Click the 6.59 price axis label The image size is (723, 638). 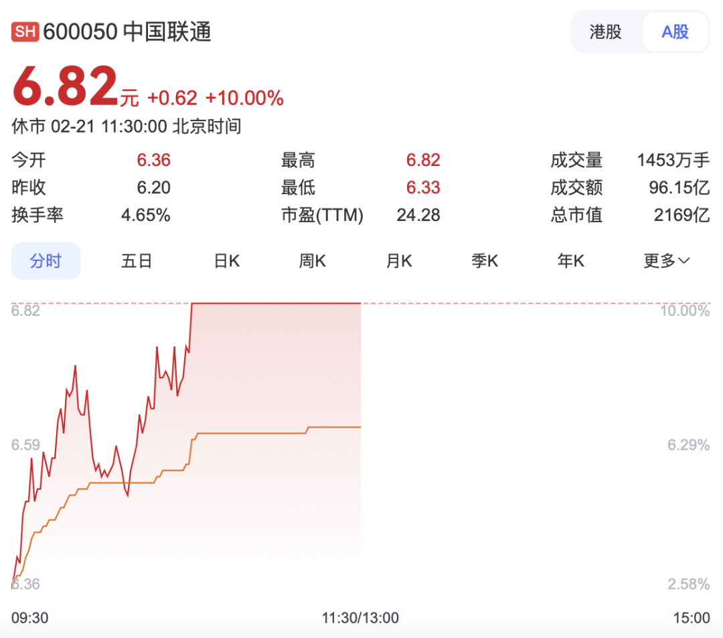(x=26, y=445)
